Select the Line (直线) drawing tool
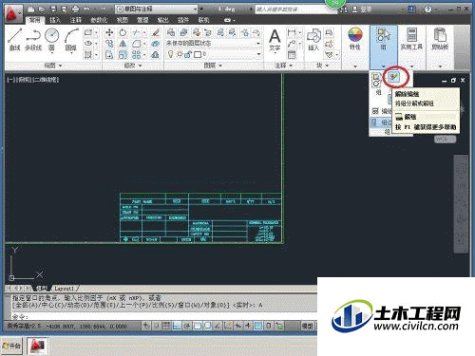This screenshot has height=356, width=475. (14, 40)
